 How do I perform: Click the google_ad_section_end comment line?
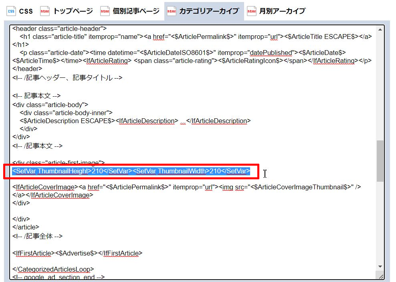point(59,277)
